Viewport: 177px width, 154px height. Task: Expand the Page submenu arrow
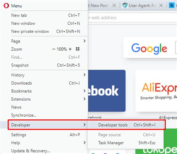85,41
